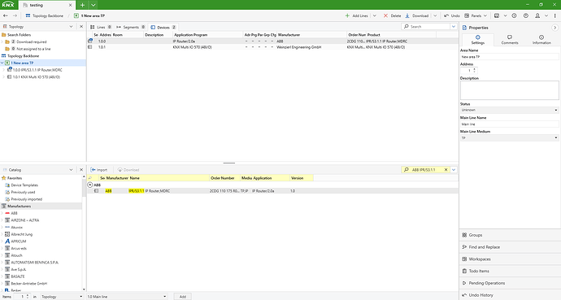
Task: Clear the 'ABB IPR/S3.1.1' catalog search
Action: tap(446, 169)
